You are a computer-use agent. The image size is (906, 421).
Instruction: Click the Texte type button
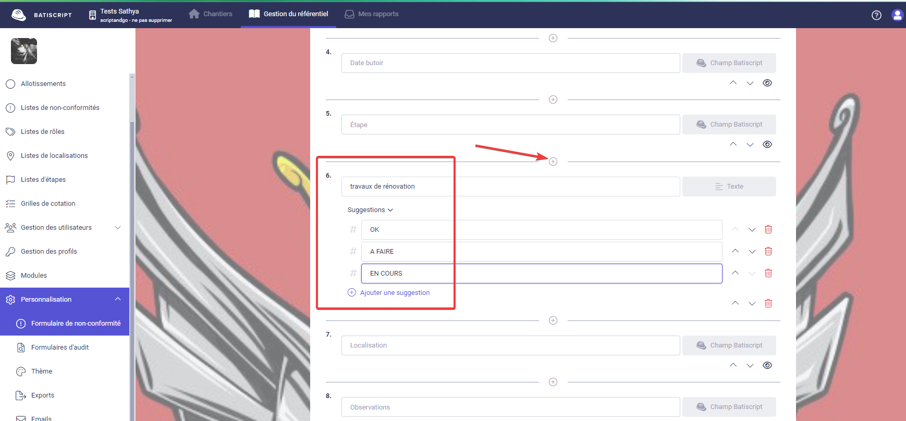click(729, 187)
